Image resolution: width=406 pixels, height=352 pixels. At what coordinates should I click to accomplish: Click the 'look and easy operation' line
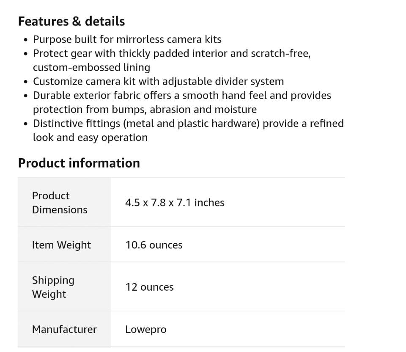coord(90,137)
